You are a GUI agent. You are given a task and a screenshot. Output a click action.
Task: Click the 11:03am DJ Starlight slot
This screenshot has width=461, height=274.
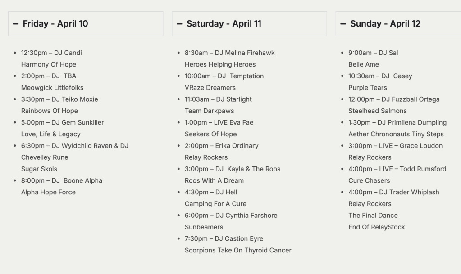click(x=218, y=99)
